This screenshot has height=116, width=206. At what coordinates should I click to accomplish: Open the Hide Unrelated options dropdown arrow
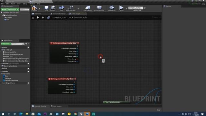pyautogui.click(x=78, y=9)
